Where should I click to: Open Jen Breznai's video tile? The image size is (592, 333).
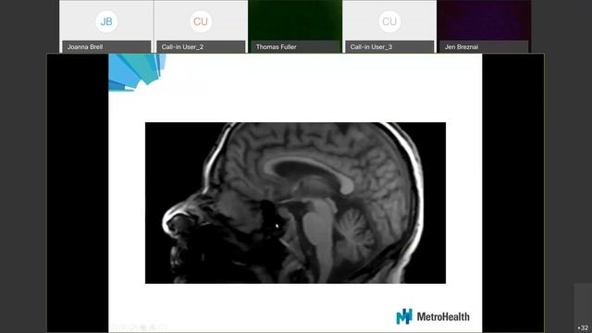tap(484, 27)
